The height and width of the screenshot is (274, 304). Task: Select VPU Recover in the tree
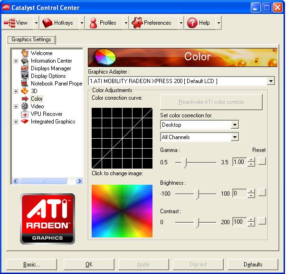pos(47,114)
